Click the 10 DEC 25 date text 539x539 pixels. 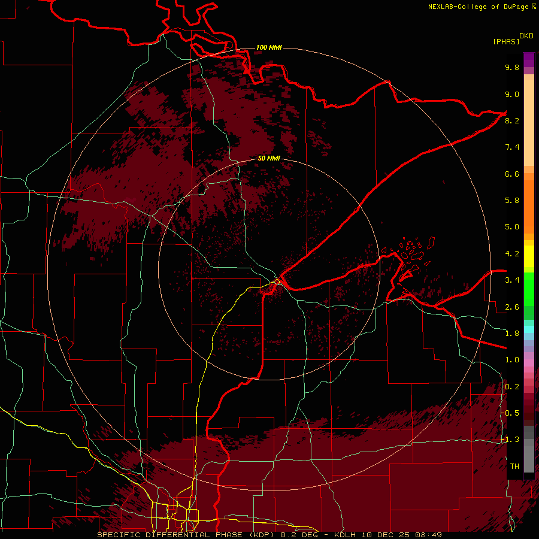387,535
